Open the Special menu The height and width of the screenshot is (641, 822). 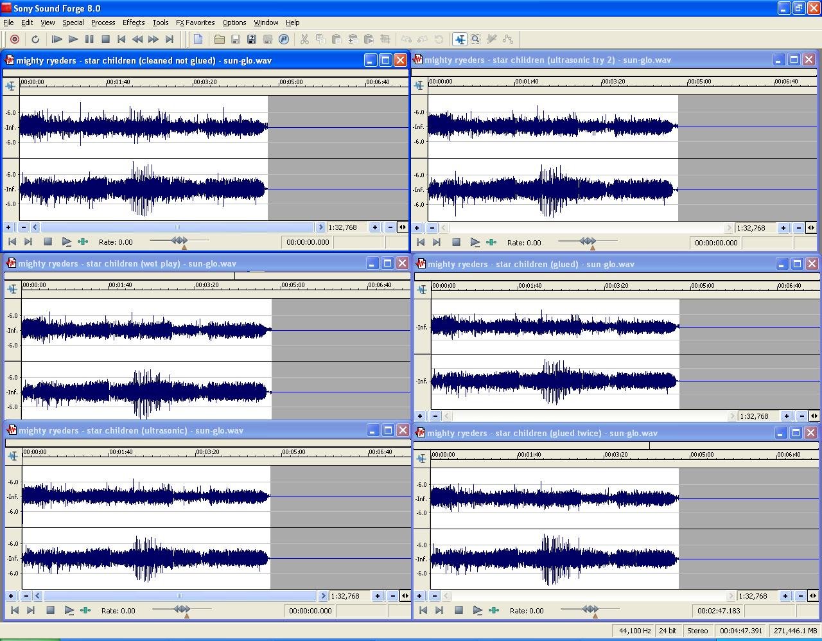(x=73, y=22)
